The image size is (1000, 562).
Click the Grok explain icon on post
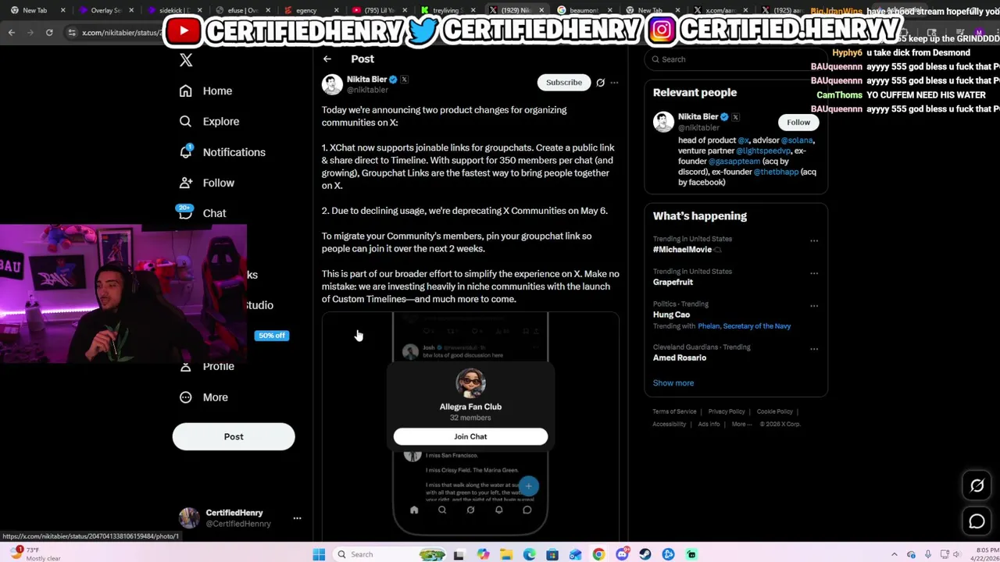600,83
